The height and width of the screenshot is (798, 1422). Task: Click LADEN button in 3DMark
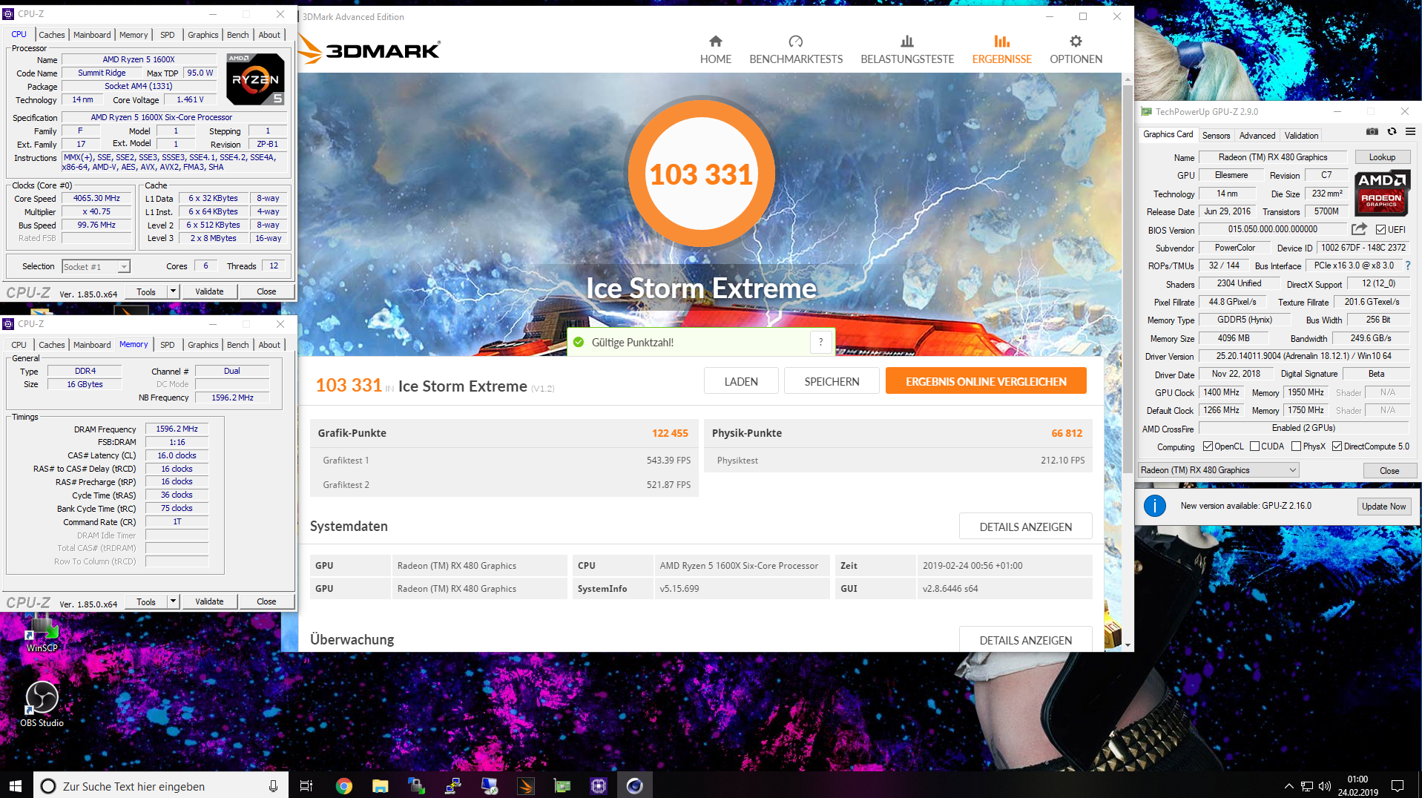(741, 381)
